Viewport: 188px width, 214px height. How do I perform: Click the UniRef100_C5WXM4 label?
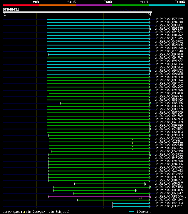point(169,167)
